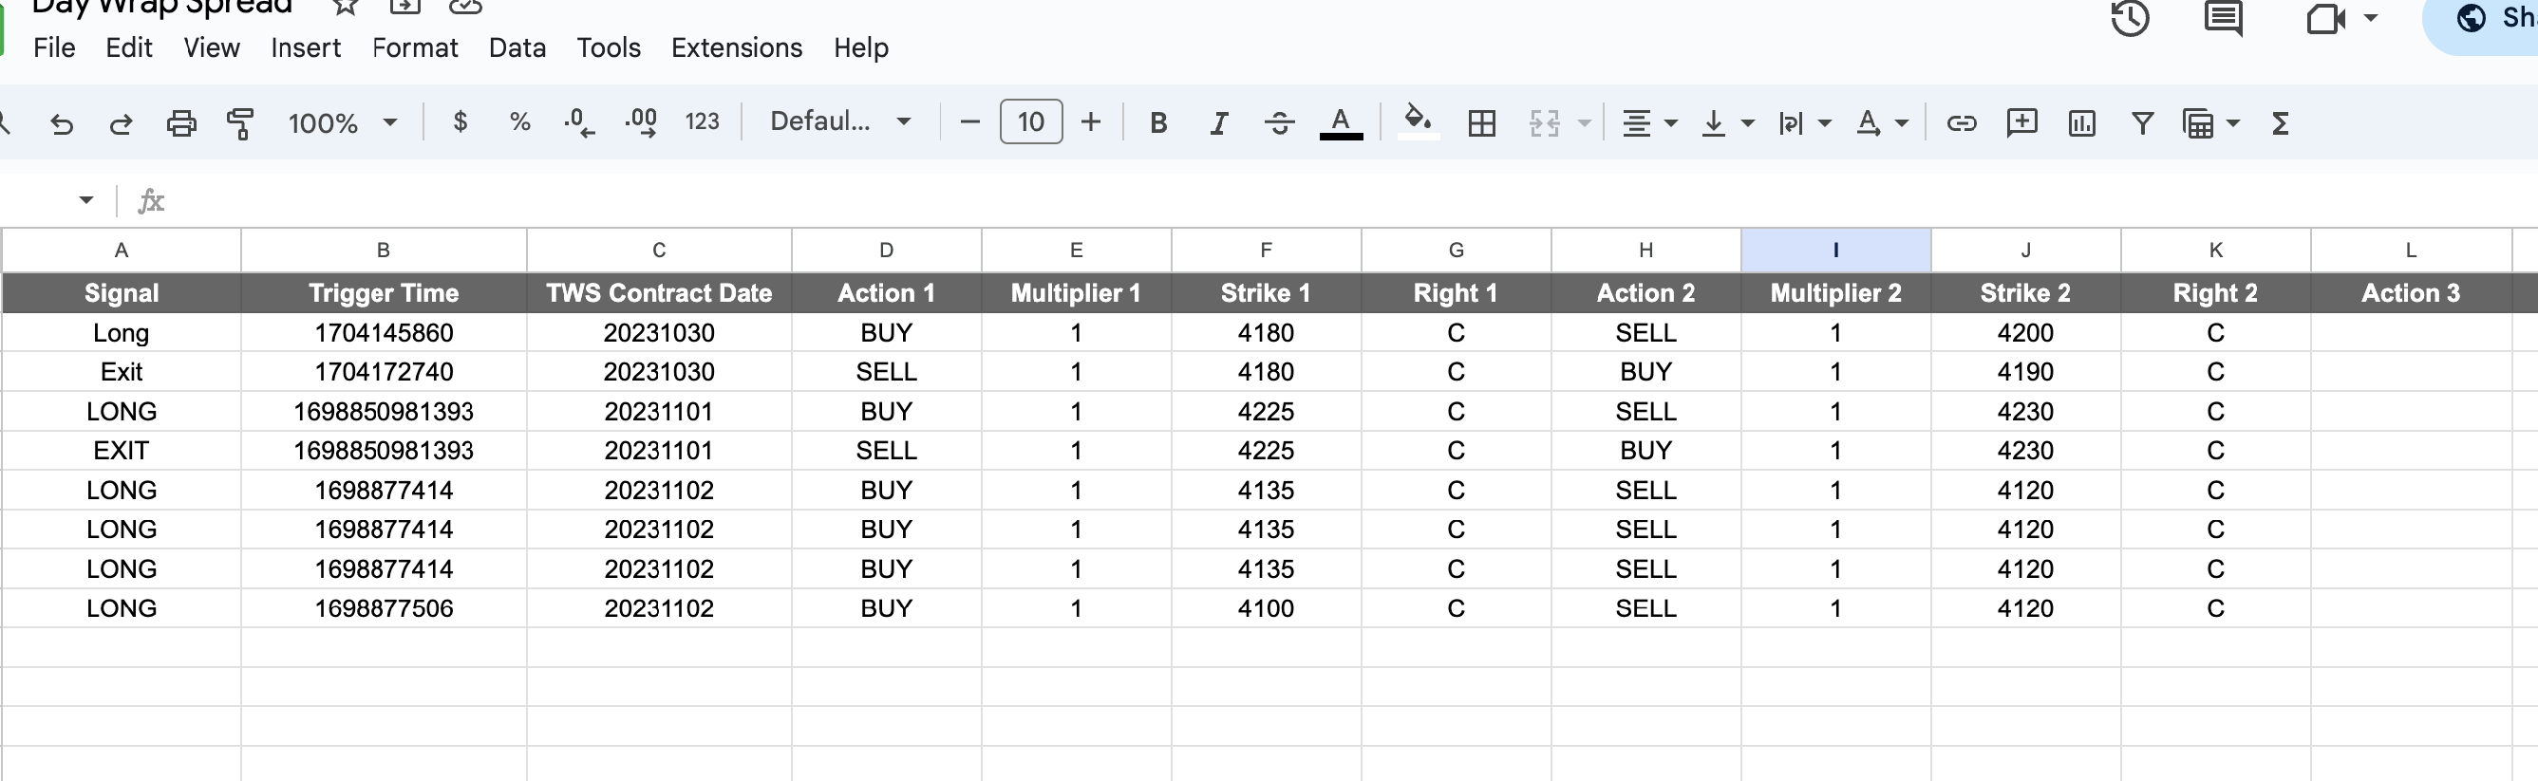
Task: Click the 'Trigger Time' header cell
Action: click(x=384, y=293)
